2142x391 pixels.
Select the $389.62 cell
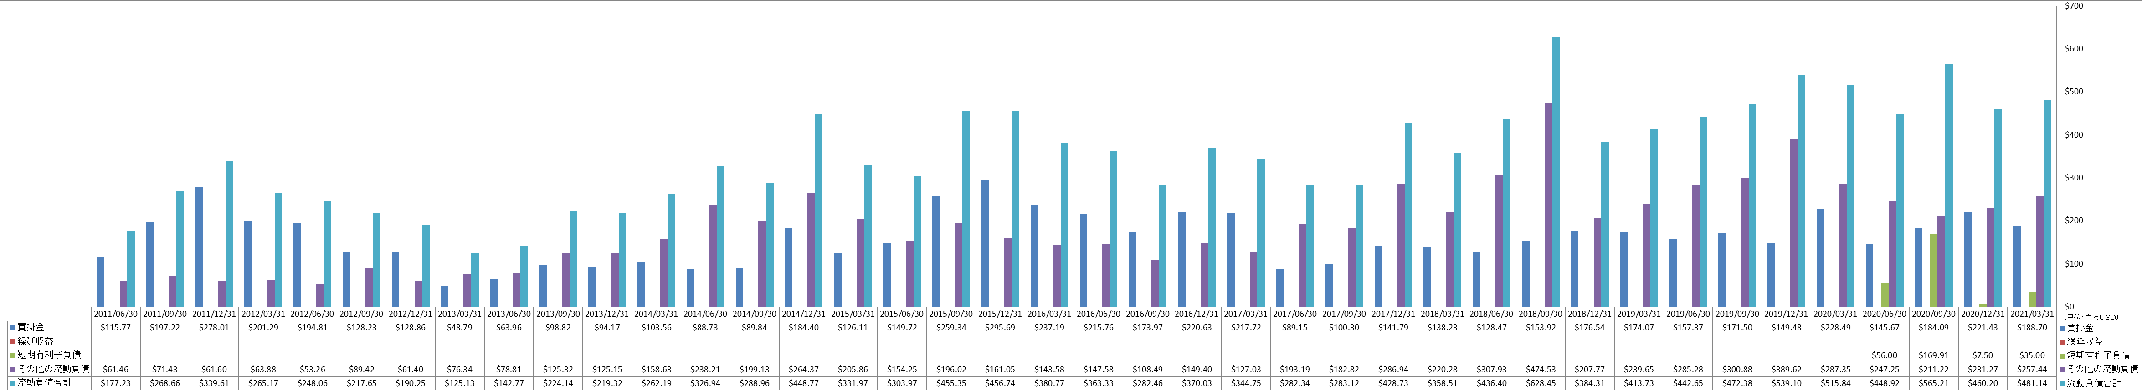1785,370
